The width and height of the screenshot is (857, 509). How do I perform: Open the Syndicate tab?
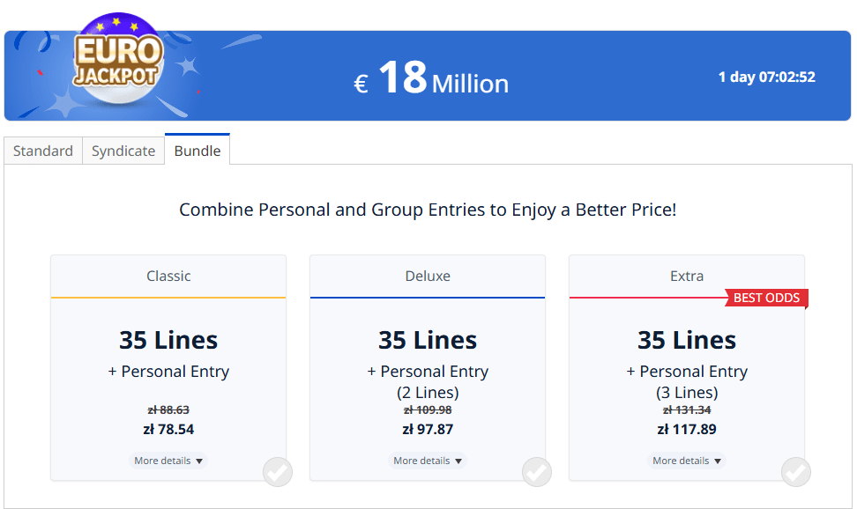tap(123, 151)
